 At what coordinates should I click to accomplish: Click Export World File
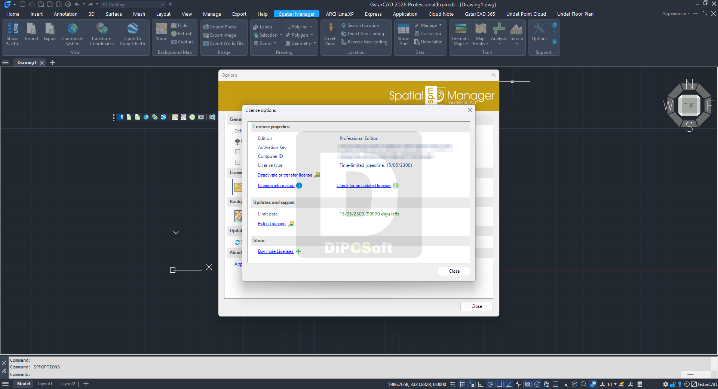[223, 43]
